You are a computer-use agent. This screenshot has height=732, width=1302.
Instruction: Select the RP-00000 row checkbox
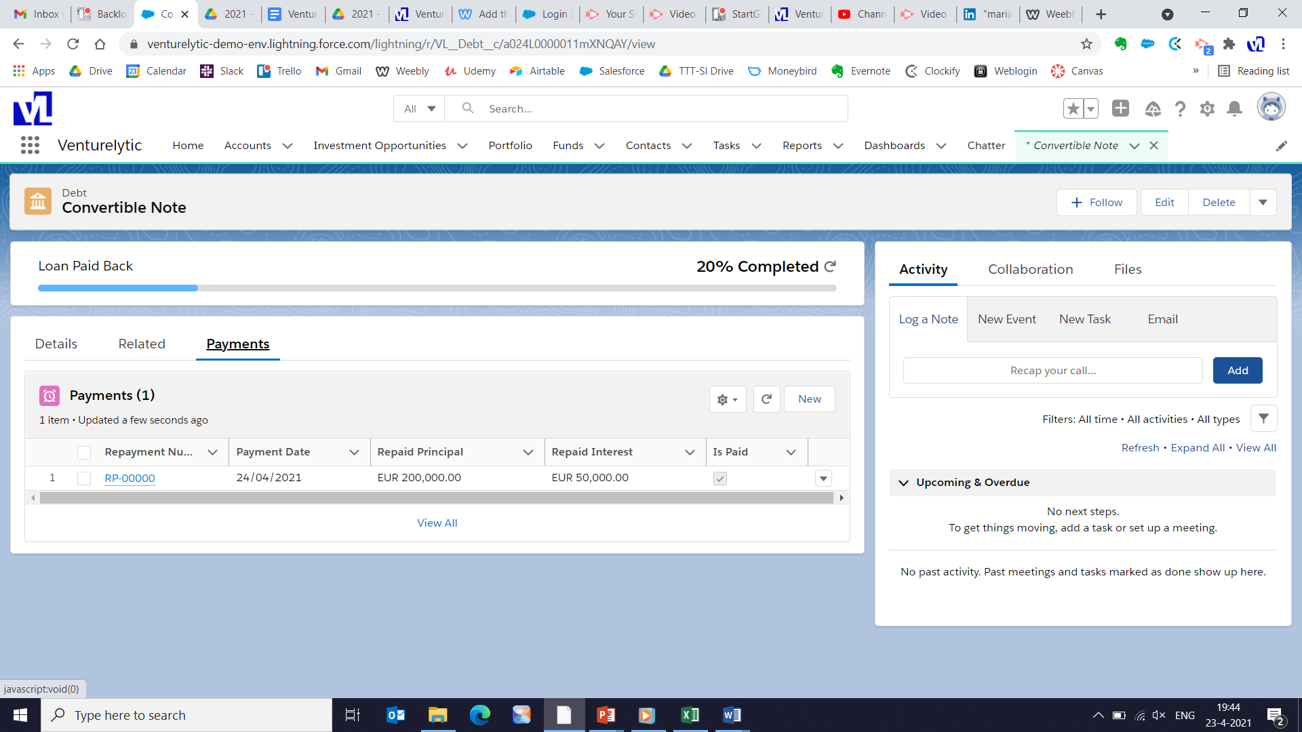pos(84,479)
